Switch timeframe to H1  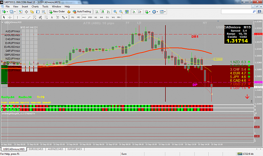[96, 17]
